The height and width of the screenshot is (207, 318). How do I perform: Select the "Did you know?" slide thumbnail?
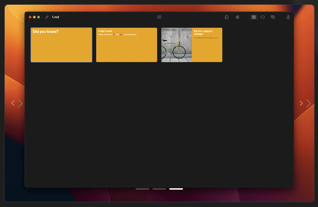[61, 45]
